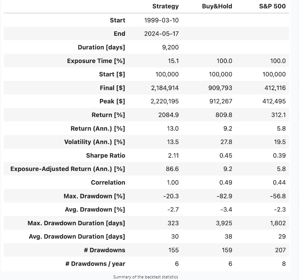Click the Strategy column header
The height and width of the screenshot is (280, 299).
(x=166, y=6)
